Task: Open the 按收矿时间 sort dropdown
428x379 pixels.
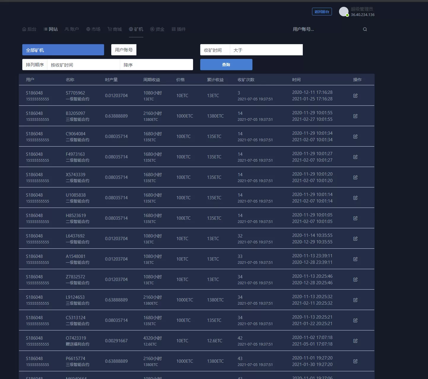Action: tap(84, 65)
